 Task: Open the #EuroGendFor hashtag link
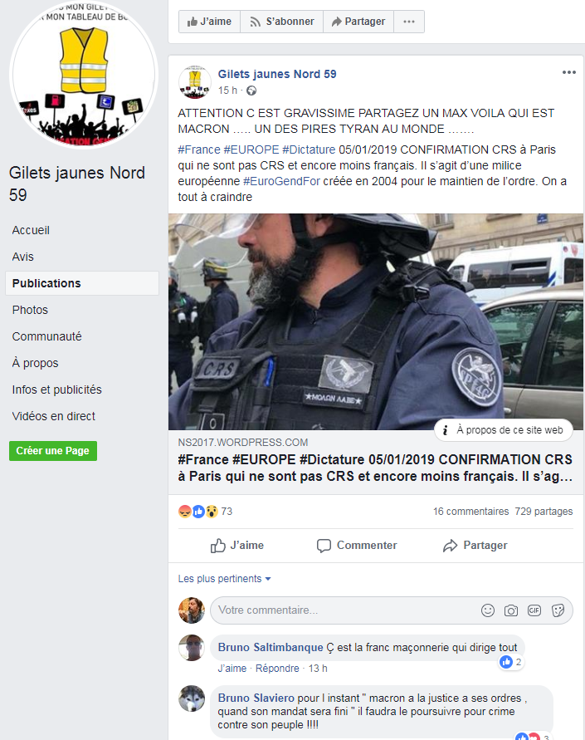pyautogui.click(x=281, y=181)
